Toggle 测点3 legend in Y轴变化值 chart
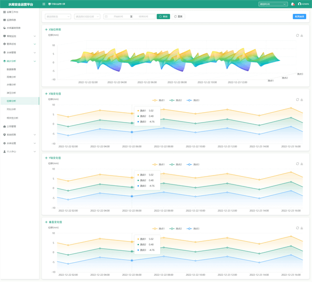 tap(193, 165)
